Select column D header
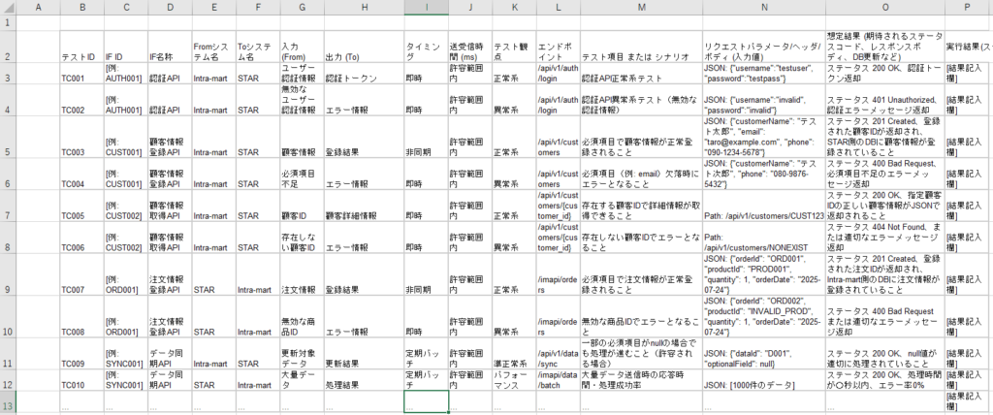 coord(170,7)
